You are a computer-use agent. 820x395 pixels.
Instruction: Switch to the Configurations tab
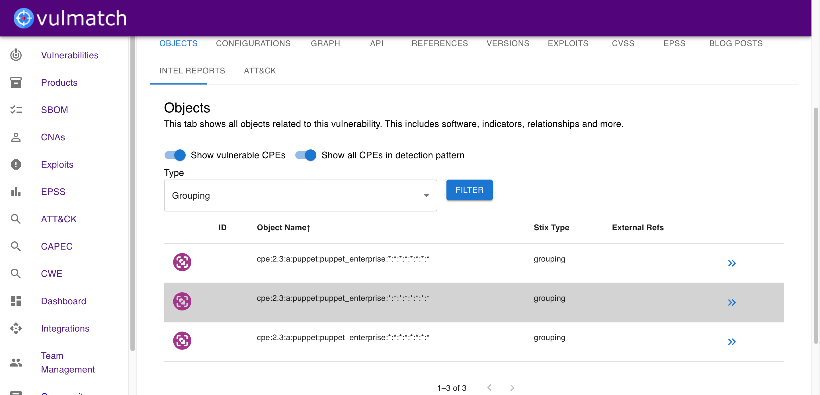point(253,43)
